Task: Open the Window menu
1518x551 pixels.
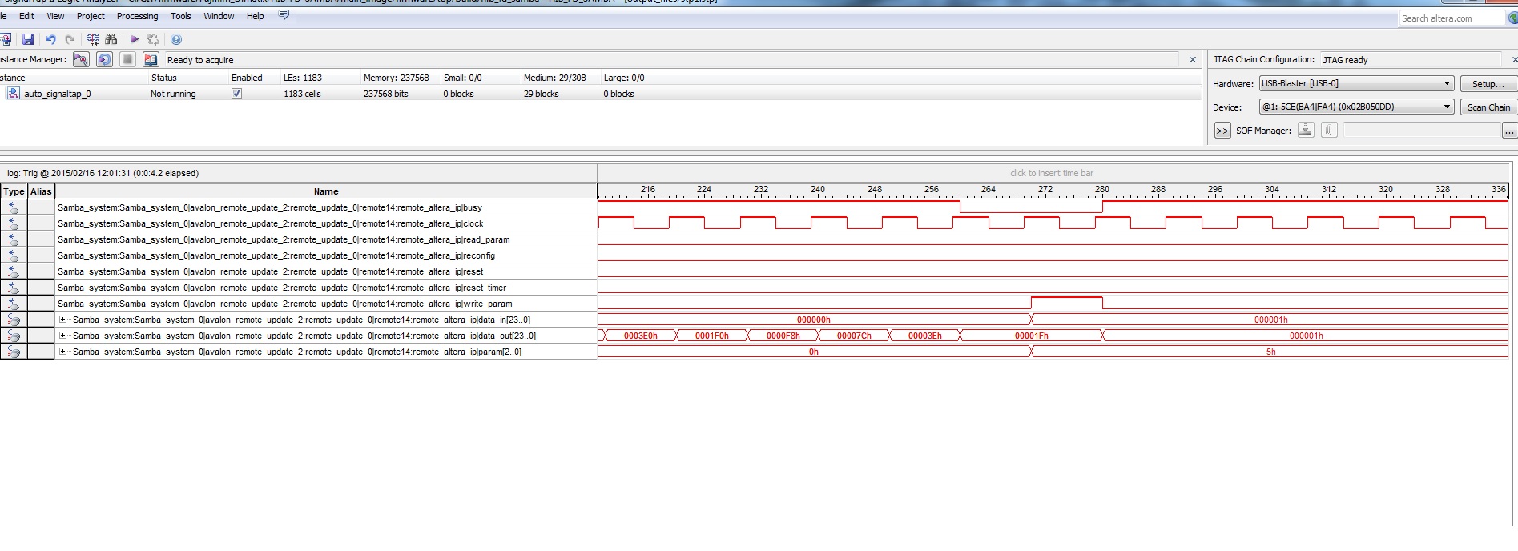Action: [219, 16]
